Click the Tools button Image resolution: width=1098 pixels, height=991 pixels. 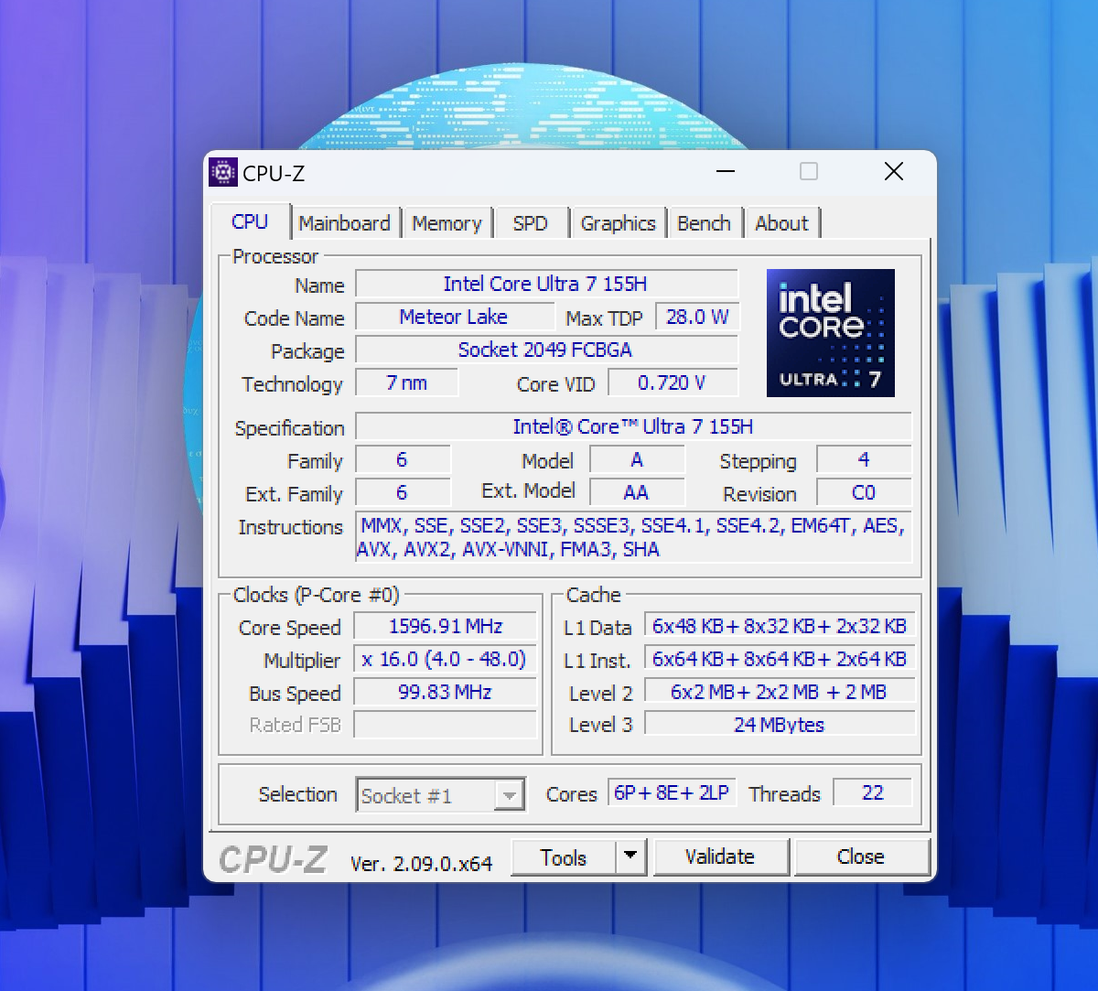tap(564, 857)
